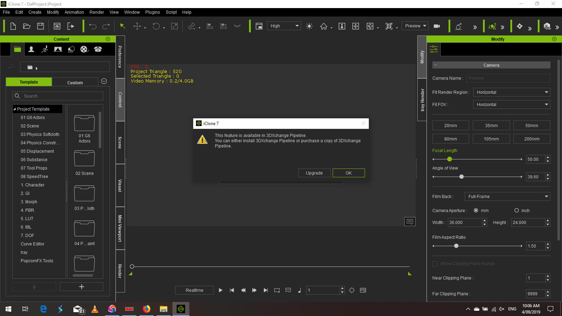Open the Project folder tab icon
The height and width of the screenshot is (316, 562).
[18, 49]
